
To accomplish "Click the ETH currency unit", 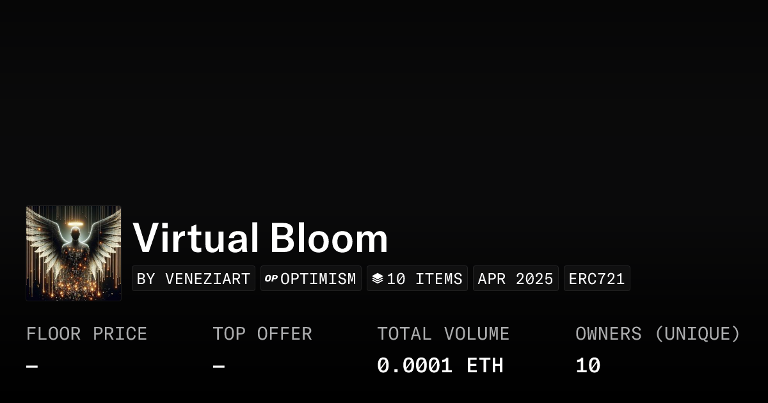I will (x=485, y=366).
